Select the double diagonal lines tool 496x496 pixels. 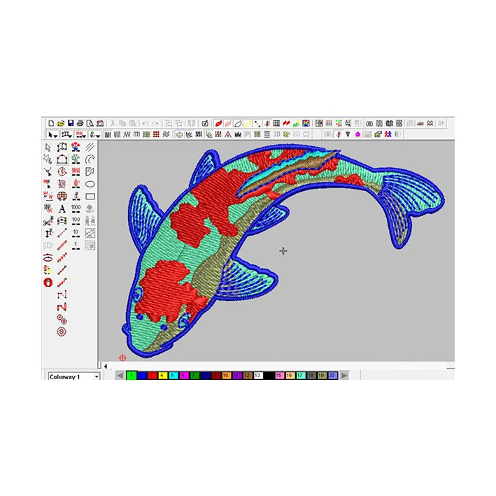[90, 147]
